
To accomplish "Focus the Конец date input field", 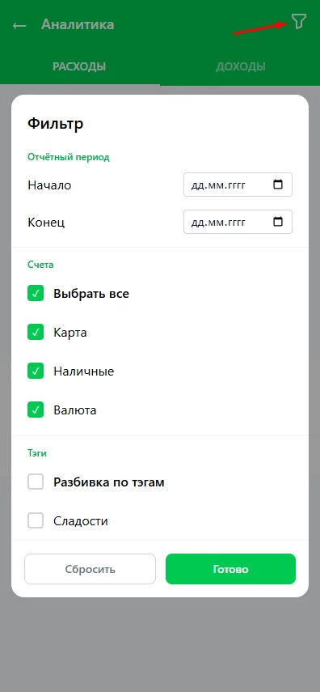I will click(238, 222).
